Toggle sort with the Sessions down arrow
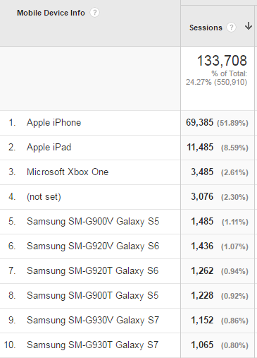 point(249,26)
